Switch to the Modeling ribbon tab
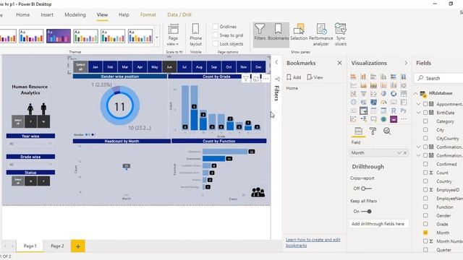 [x=75, y=14]
